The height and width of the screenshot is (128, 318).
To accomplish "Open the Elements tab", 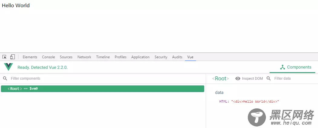I will (30, 57).
